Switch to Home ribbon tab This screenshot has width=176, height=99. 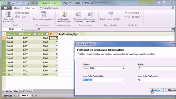coord(17,8)
